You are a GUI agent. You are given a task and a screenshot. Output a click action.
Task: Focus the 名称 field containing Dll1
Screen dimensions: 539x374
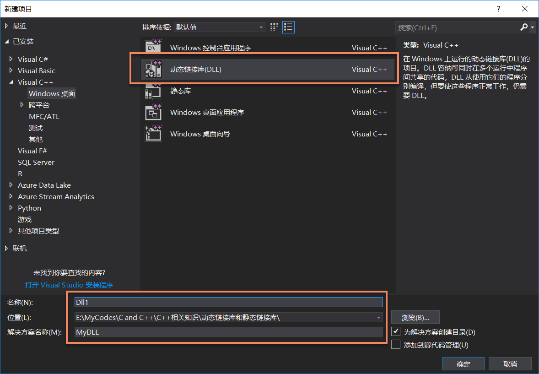(229, 302)
